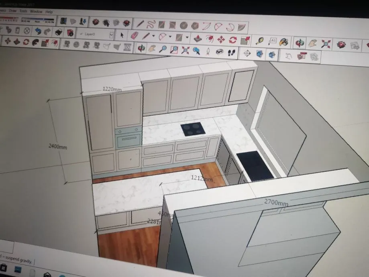Open the Window menu
The height and width of the screenshot is (277, 369).
(x=36, y=11)
